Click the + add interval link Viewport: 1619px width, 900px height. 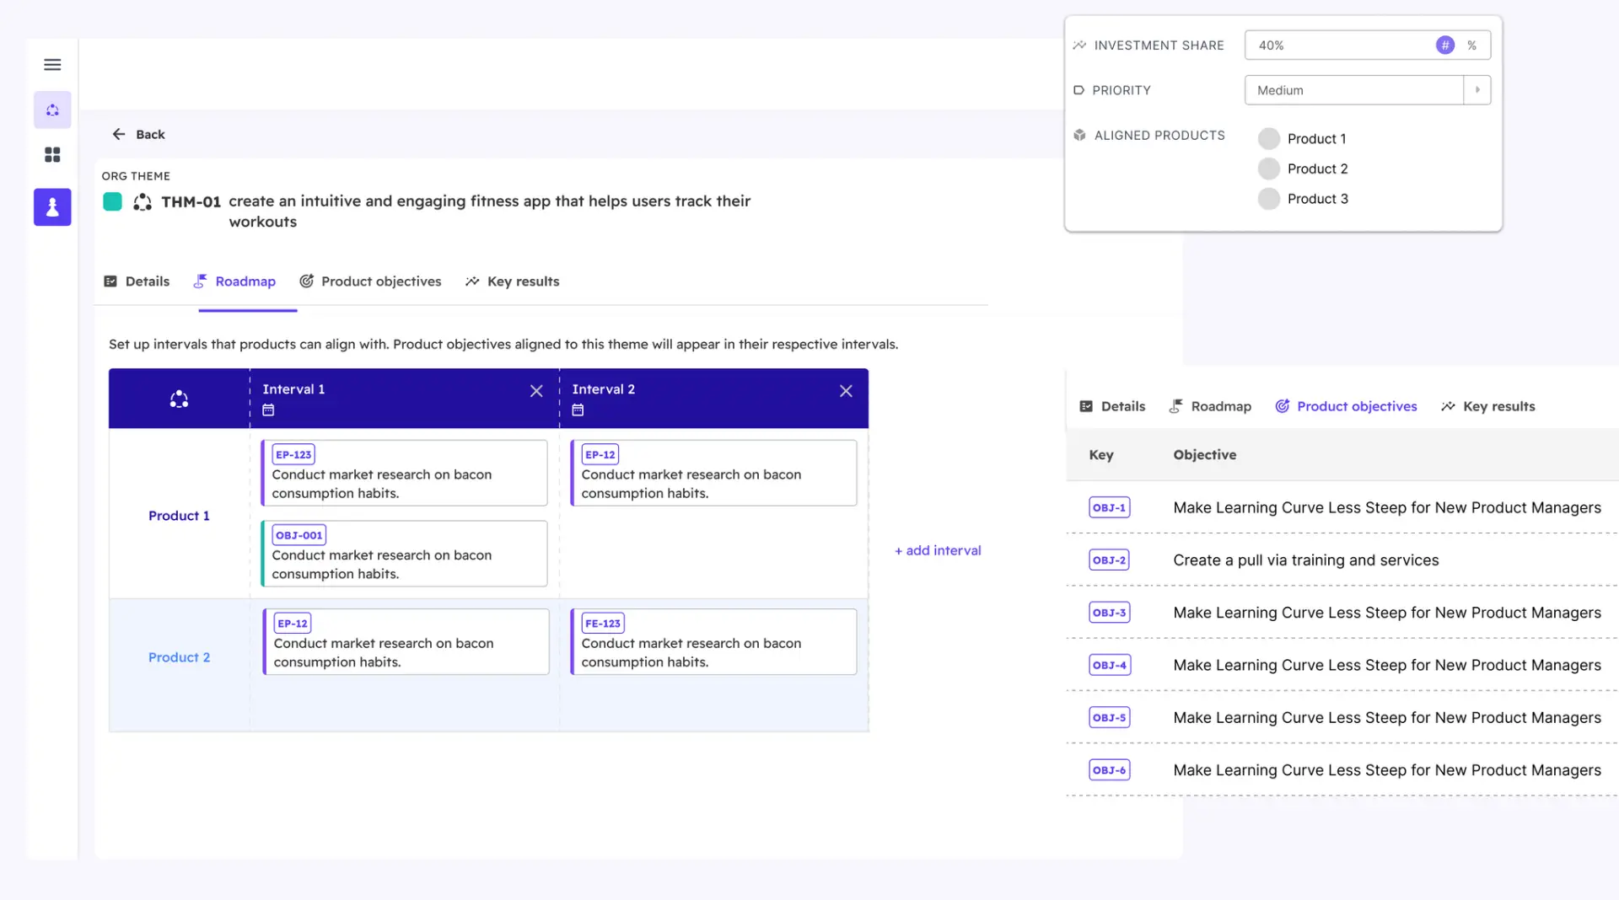tap(937, 550)
